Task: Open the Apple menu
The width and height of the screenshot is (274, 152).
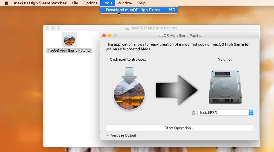Action: pos(6,3)
